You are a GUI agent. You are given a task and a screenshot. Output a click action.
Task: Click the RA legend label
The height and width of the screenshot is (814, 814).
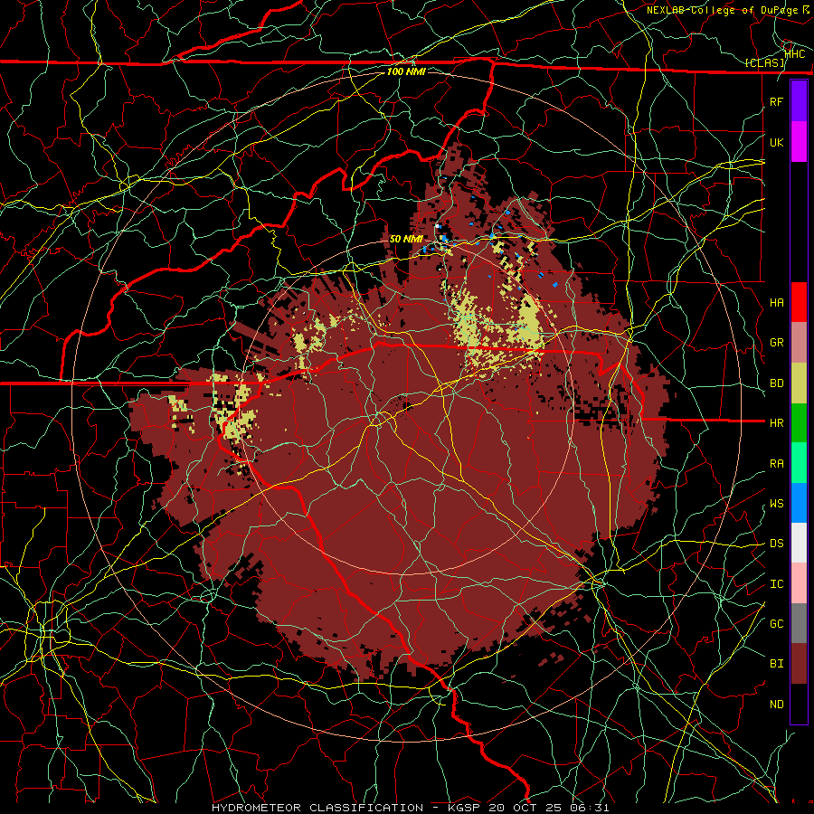click(777, 464)
